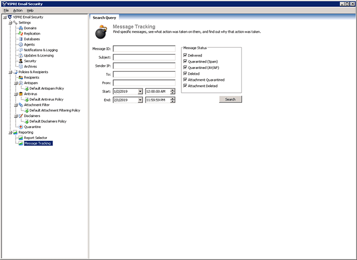The height and width of the screenshot is (260, 357).
Task: Click the Agents icon in the sidebar
Action: (20, 45)
